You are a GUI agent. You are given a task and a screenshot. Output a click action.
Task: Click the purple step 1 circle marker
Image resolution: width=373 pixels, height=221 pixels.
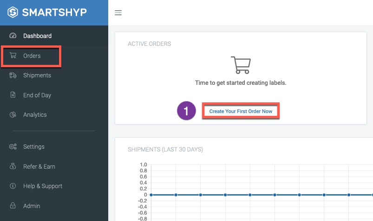[187, 111]
